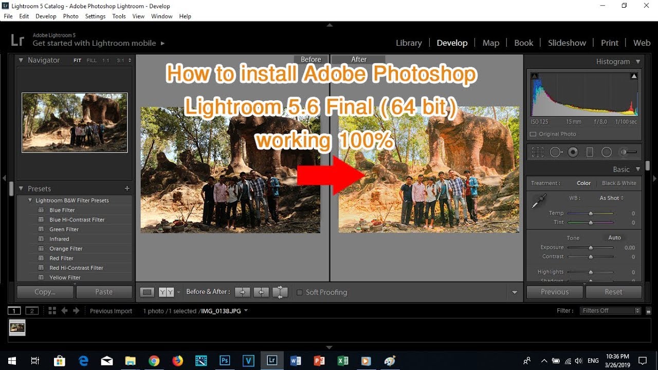Set Navigator zoom to FIT
The width and height of the screenshot is (658, 370).
pyautogui.click(x=77, y=61)
